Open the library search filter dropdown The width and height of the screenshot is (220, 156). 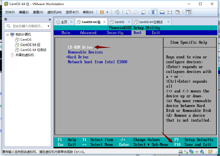pos(48,26)
